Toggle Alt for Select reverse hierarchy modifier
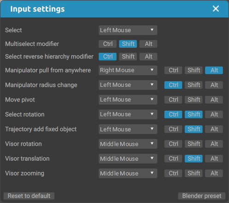Viewport: 229px width, 203px height. pyautogui.click(x=148, y=56)
